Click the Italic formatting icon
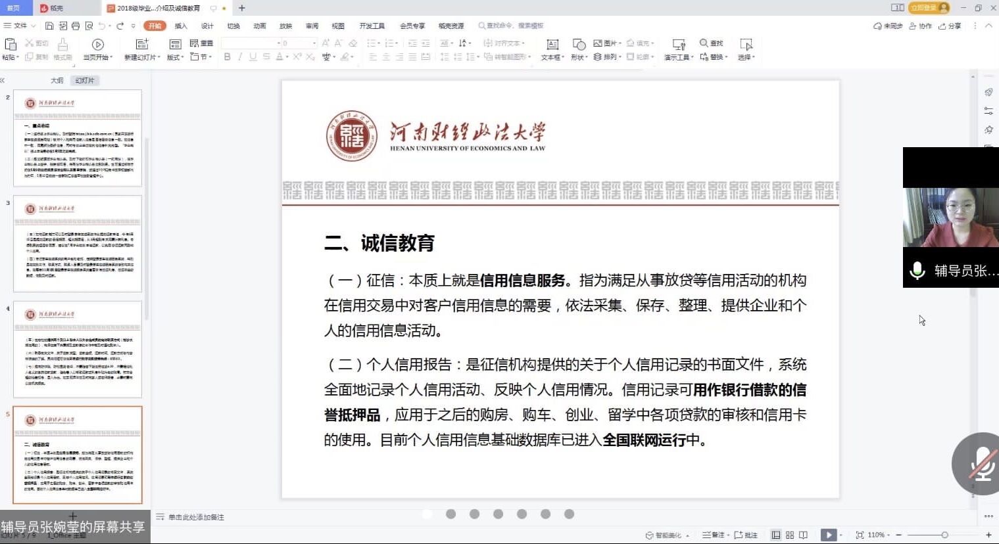The width and height of the screenshot is (999, 544). pyautogui.click(x=240, y=57)
